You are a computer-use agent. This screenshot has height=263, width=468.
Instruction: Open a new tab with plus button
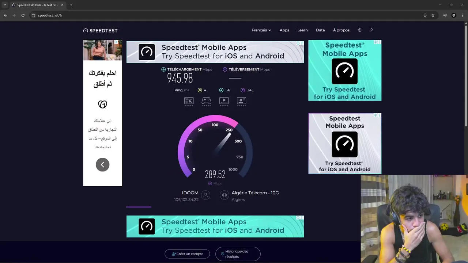point(71,5)
